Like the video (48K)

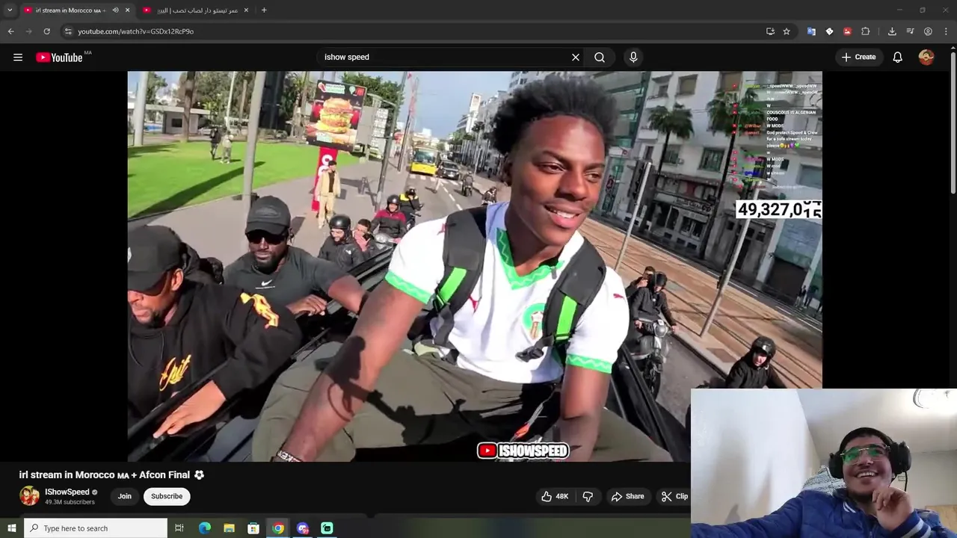pos(556,496)
